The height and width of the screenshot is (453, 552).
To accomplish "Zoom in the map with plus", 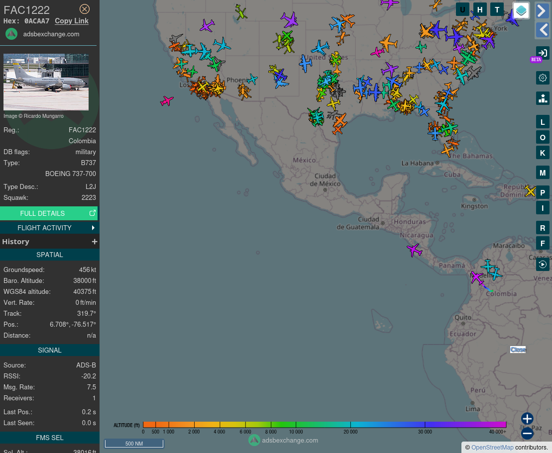I will pyautogui.click(x=527, y=419).
